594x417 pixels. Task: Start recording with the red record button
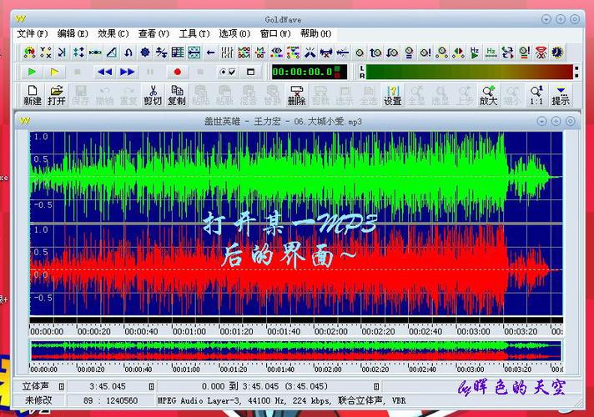point(178,72)
